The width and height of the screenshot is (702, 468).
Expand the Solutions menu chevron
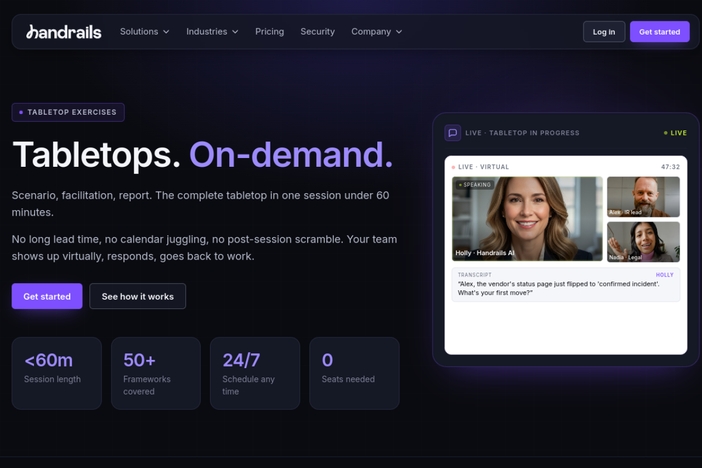click(166, 32)
